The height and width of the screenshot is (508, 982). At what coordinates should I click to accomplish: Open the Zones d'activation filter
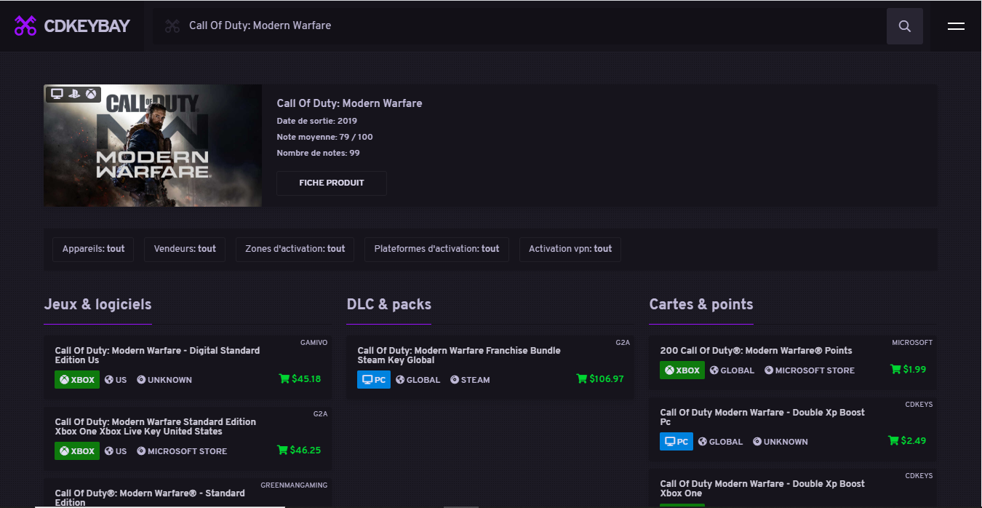point(295,249)
